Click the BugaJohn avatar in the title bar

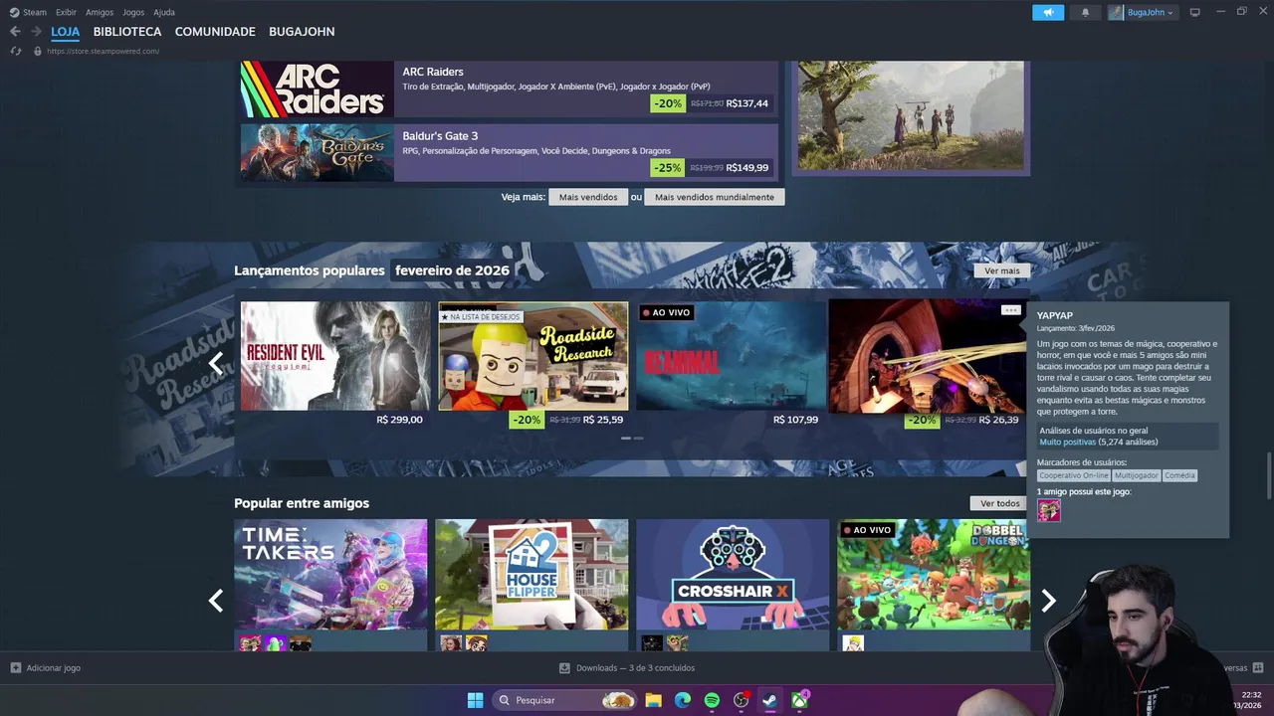[1117, 12]
